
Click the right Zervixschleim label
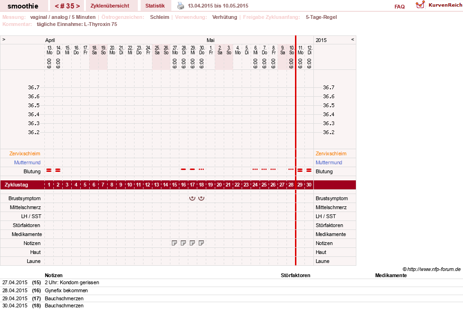point(331,153)
